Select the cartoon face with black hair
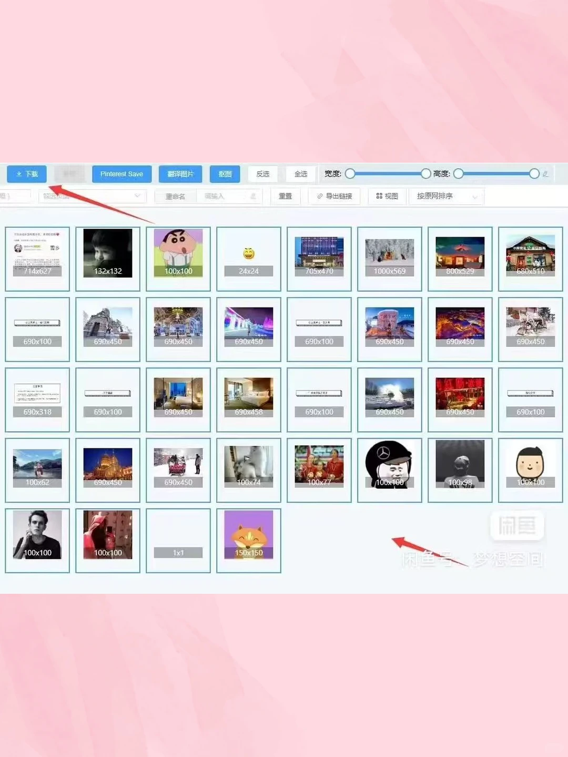The height and width of the screenshot is (757, 568). pos(531,470)
